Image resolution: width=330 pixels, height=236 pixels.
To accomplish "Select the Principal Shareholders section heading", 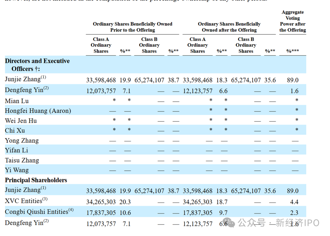I will click(x=36, y=180).
